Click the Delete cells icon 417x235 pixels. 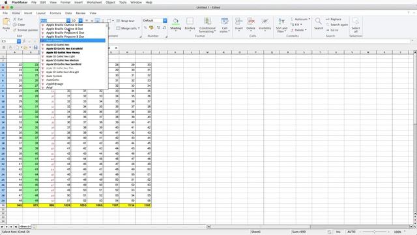(251, 22)
